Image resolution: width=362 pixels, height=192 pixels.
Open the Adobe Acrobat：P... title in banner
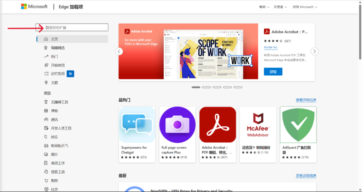(x=290, y=32)
